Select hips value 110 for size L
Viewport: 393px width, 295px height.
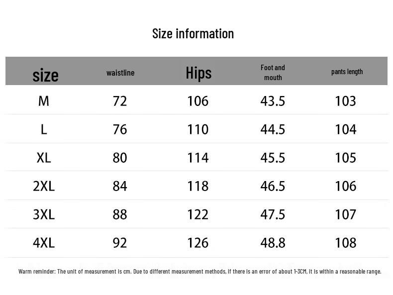197,129
